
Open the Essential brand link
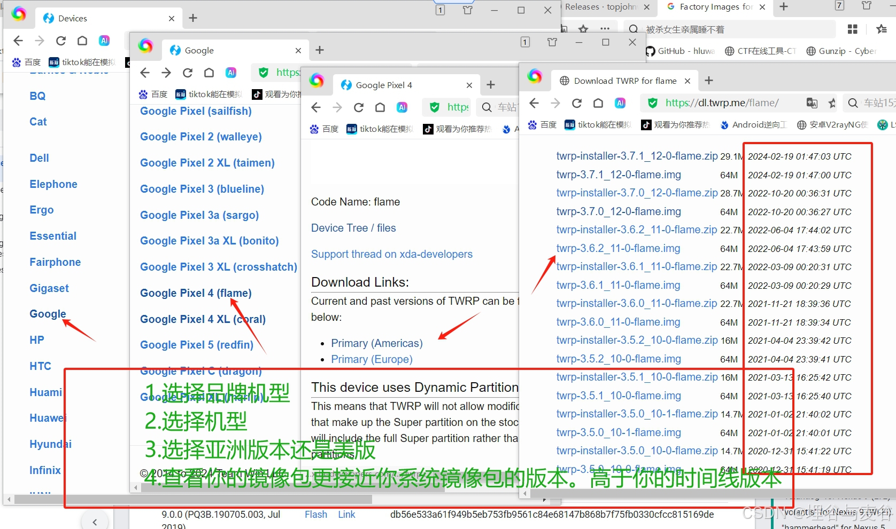point(53,236)
